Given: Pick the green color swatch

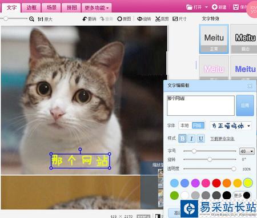Looking at the screenshot, I should pyautogui.click(x=174, y=195).
